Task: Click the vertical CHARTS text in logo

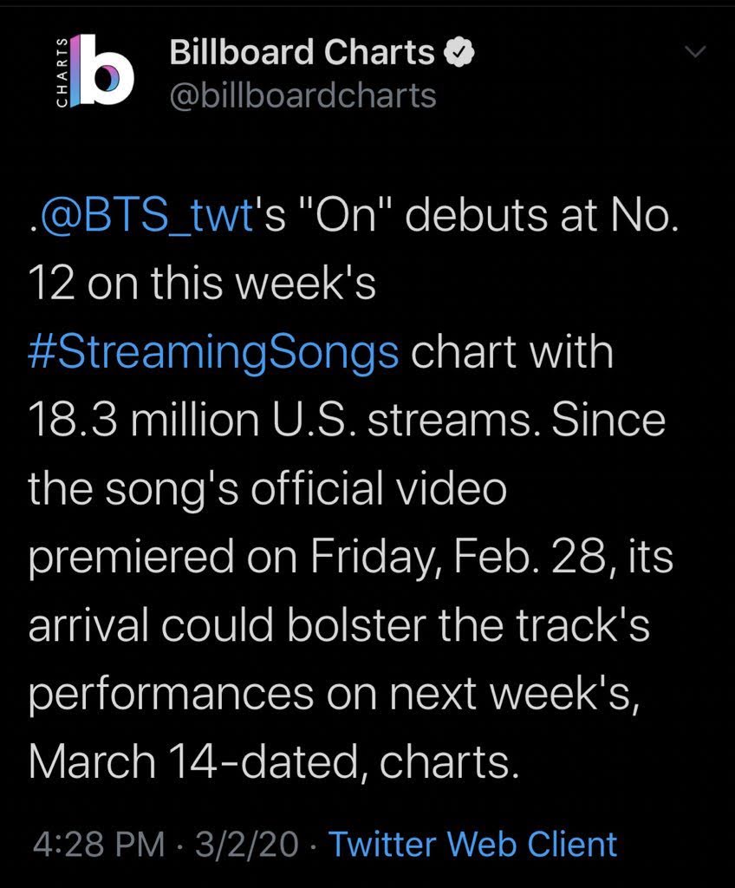Action: pos(61,73)
